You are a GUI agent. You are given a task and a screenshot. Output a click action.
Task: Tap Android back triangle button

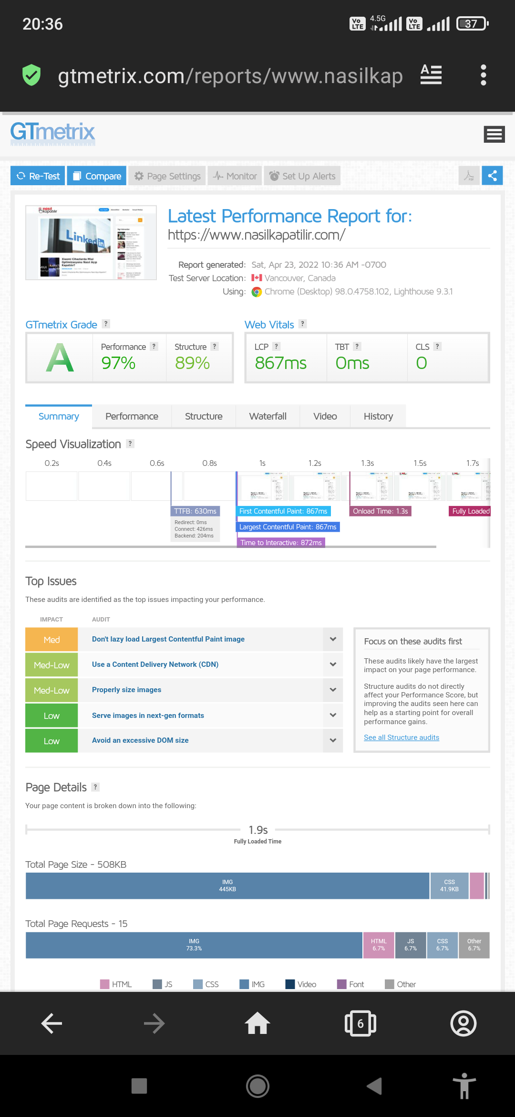click(375, 1086)
